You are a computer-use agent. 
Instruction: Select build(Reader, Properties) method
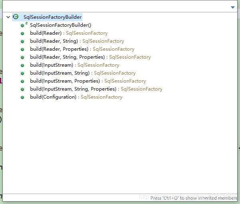(x=82, y=49)
